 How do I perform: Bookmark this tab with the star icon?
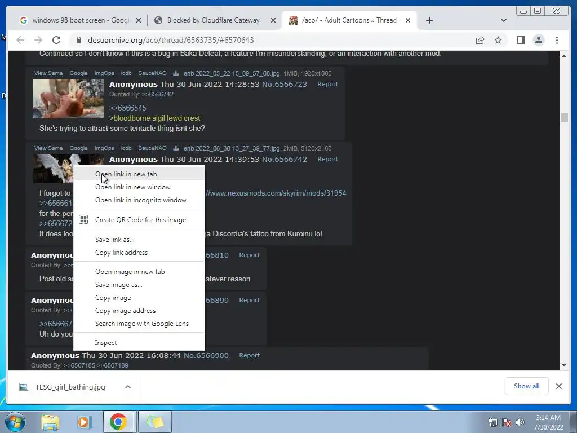(x=498, y=40)
